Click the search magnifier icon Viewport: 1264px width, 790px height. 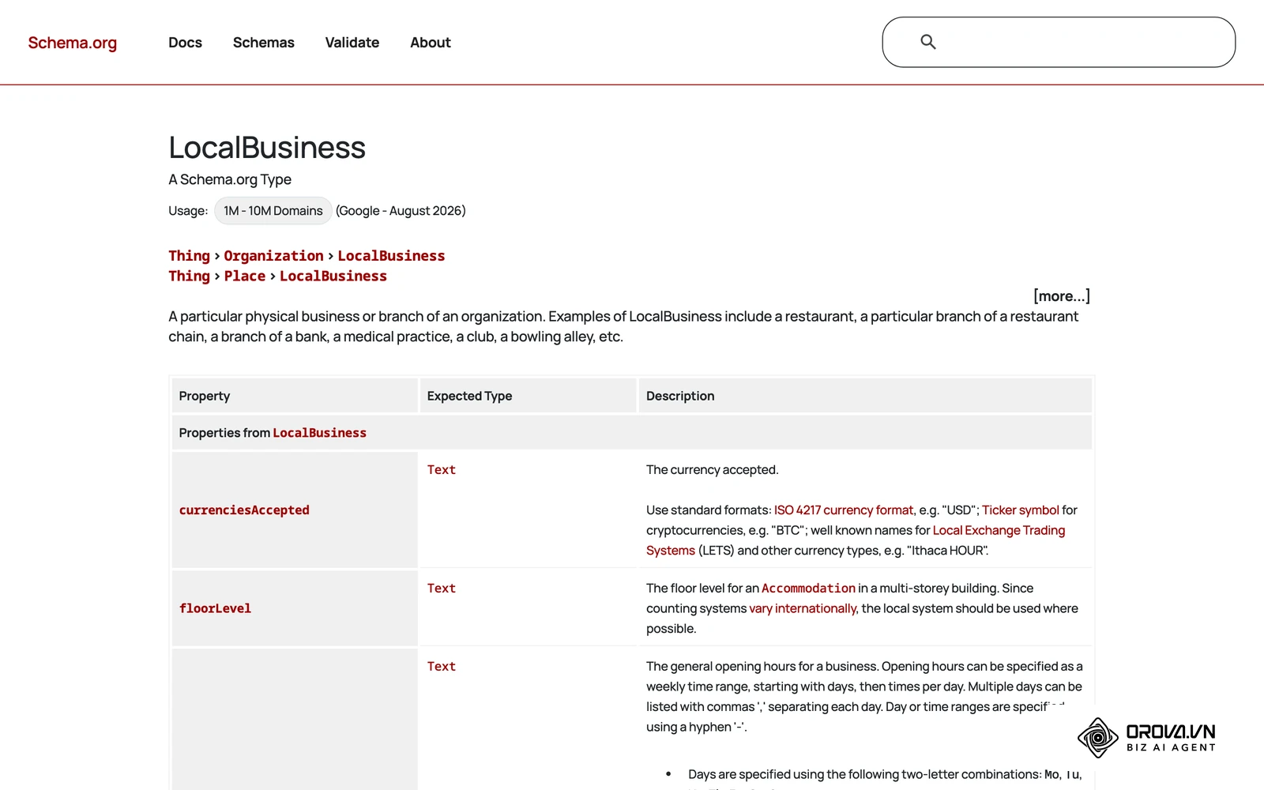[928, 42]
